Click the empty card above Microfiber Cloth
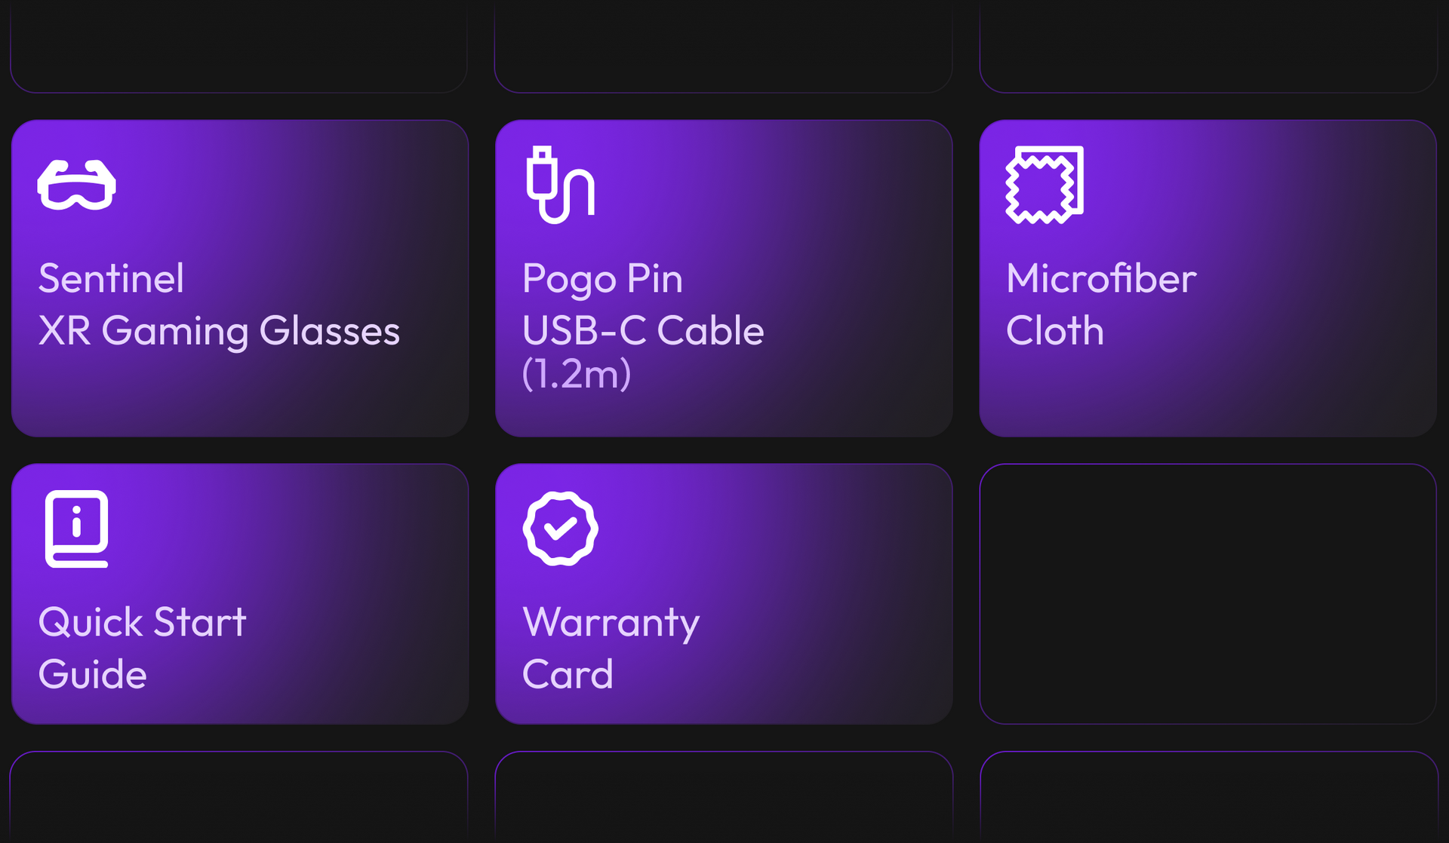This screenshot has height=843, width=1449. click(1207, 46)
